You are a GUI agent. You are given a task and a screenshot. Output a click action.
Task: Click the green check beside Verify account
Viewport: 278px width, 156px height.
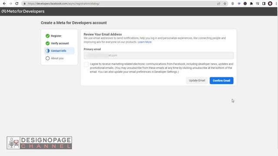47,43
